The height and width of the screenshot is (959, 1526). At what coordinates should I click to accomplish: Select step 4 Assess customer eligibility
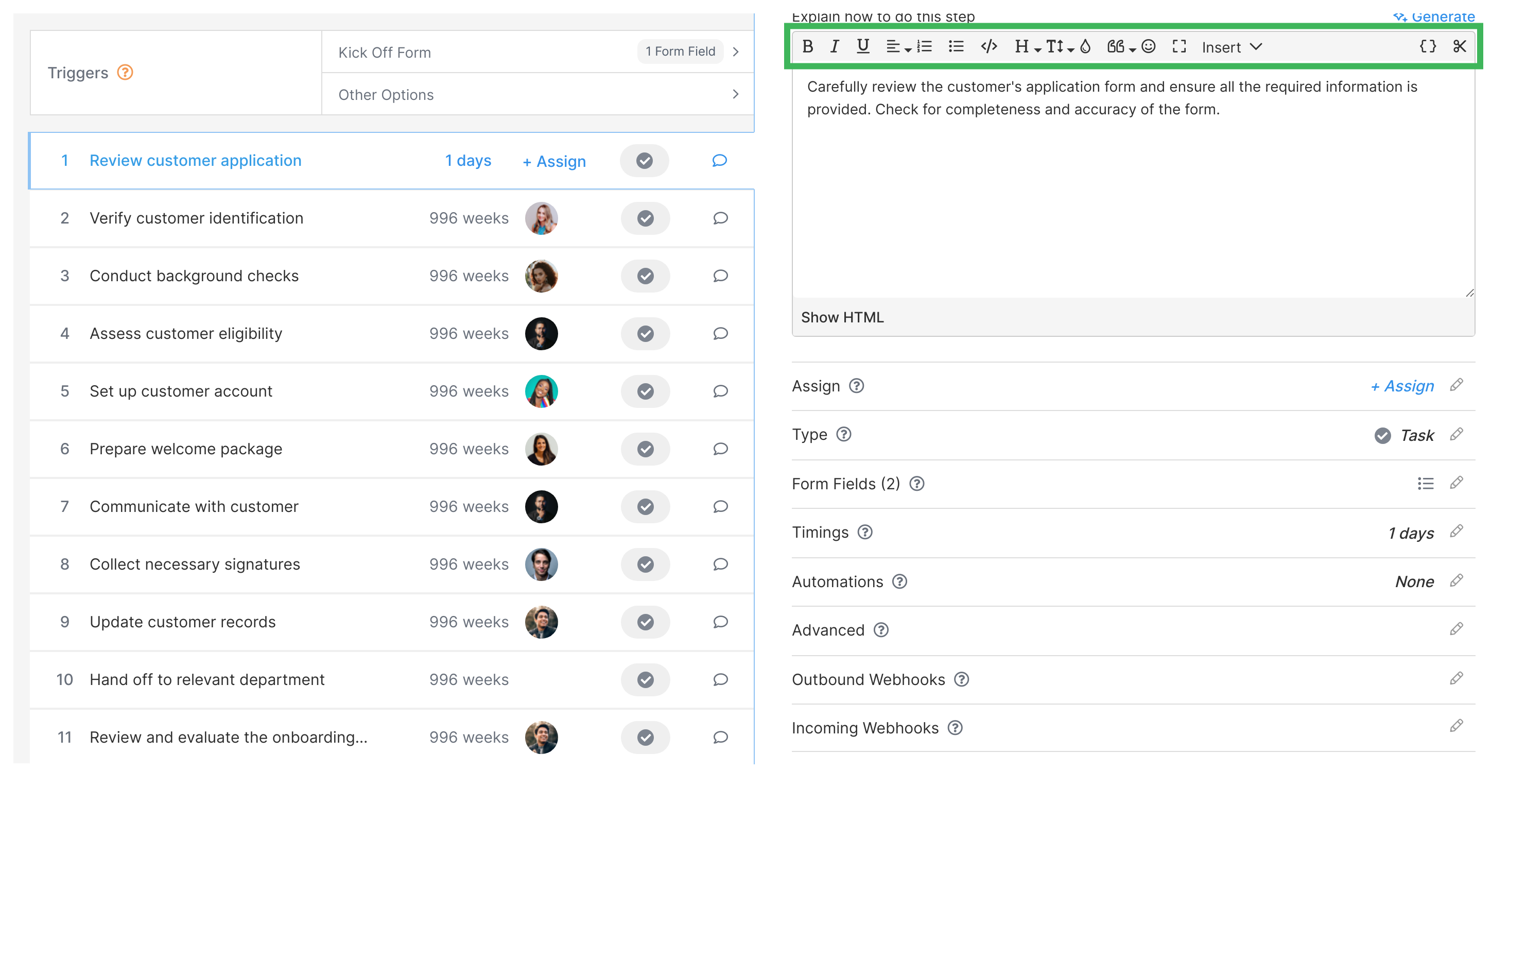tap(186, 333)
